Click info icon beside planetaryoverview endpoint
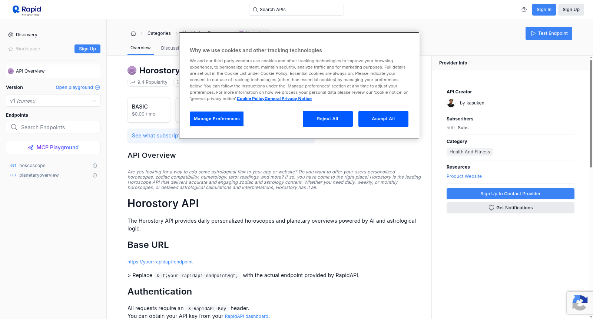The width and height of the screenshot is (593, 319). [95, 175]
